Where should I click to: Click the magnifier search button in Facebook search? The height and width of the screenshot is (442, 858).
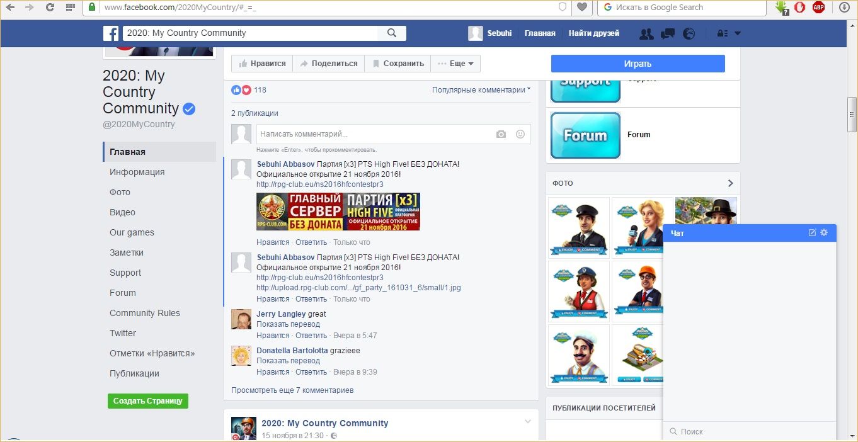[x=392, y=33]
